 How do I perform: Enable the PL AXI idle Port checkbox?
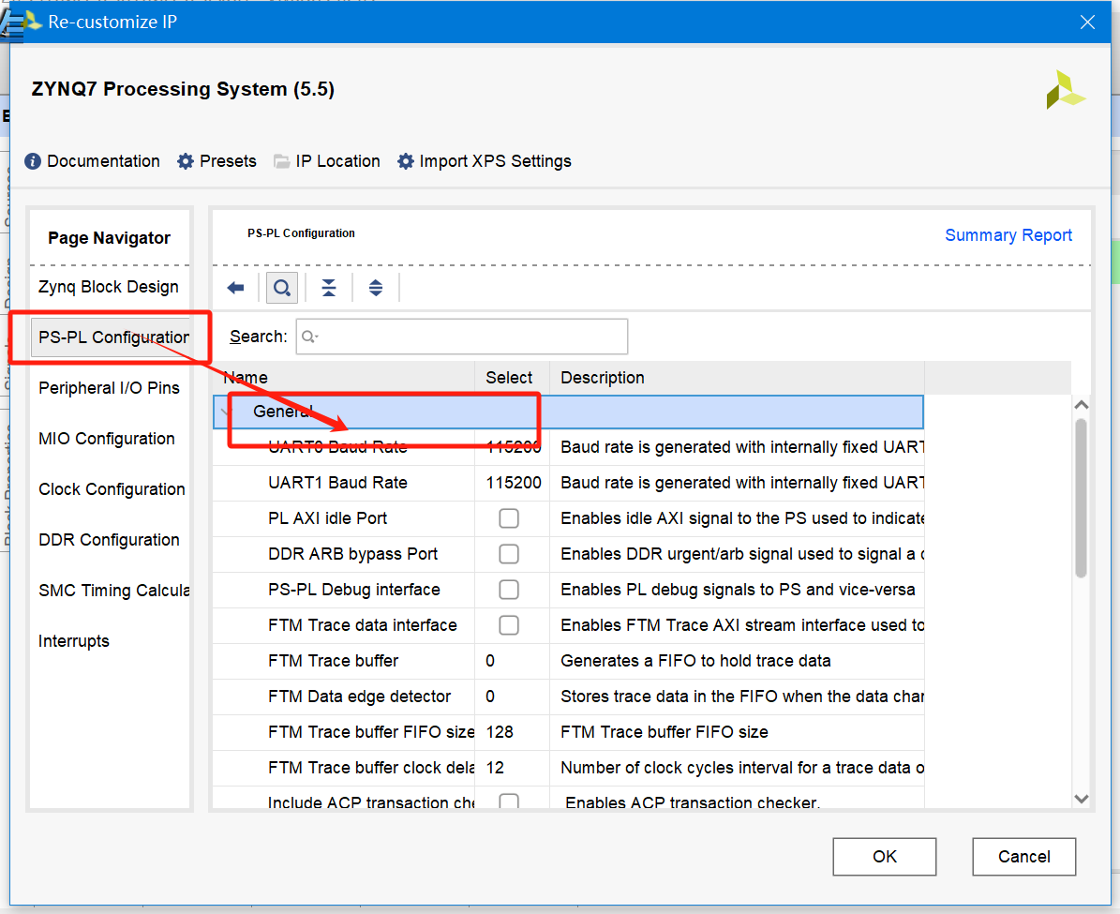pyautogui.click(x=509, y=518)
